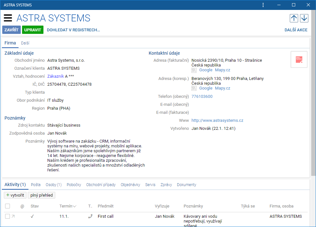The width and height of the screenshot is (316, 227).
Task: Open Google link for billing address
Action: (206, 70)
